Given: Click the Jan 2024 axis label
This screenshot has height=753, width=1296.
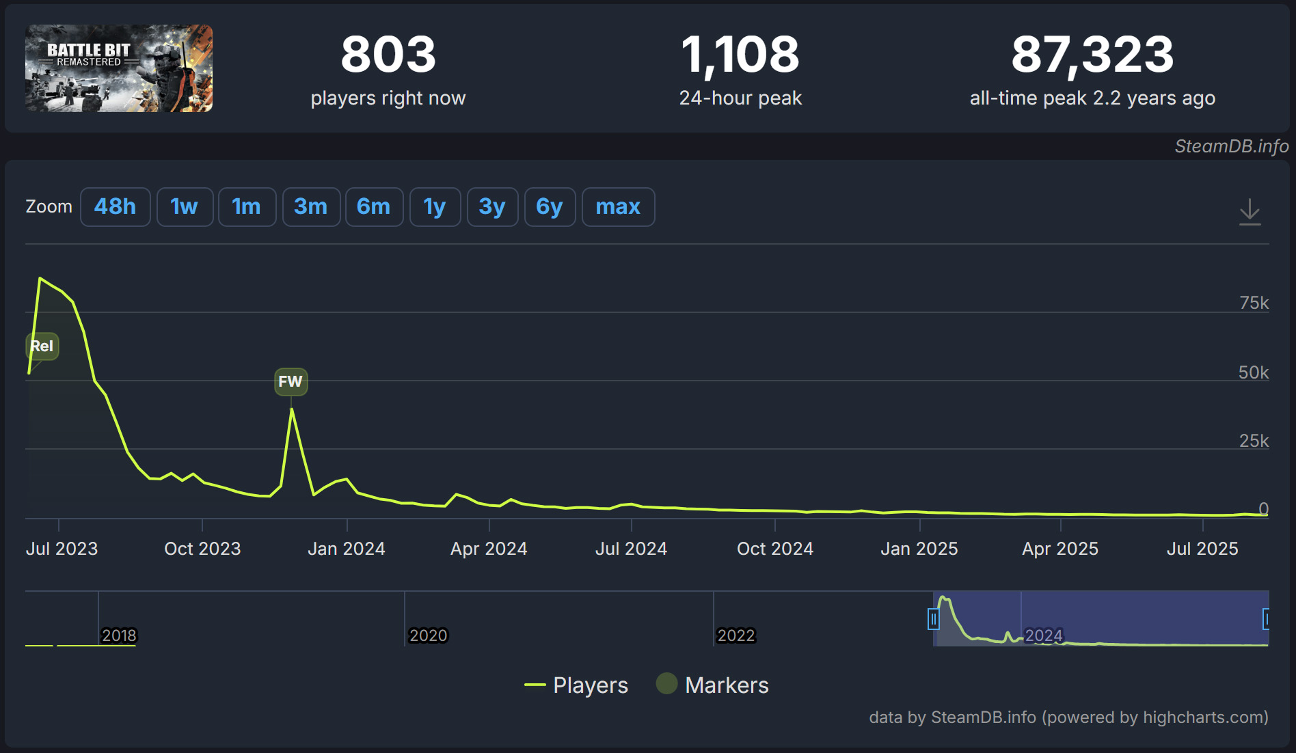Looking at the screenshot, I should point(346,549).
